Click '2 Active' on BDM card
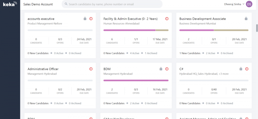Viewport: 258px width, 119px height. [x=134, y=104]
